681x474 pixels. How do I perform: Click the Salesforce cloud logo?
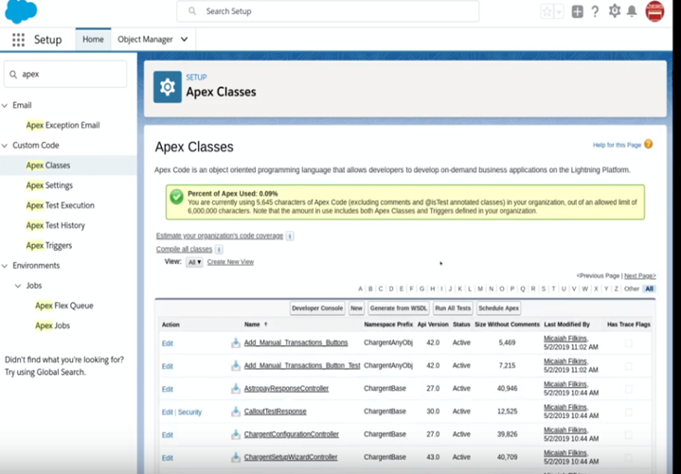click(x=21, y=11)
